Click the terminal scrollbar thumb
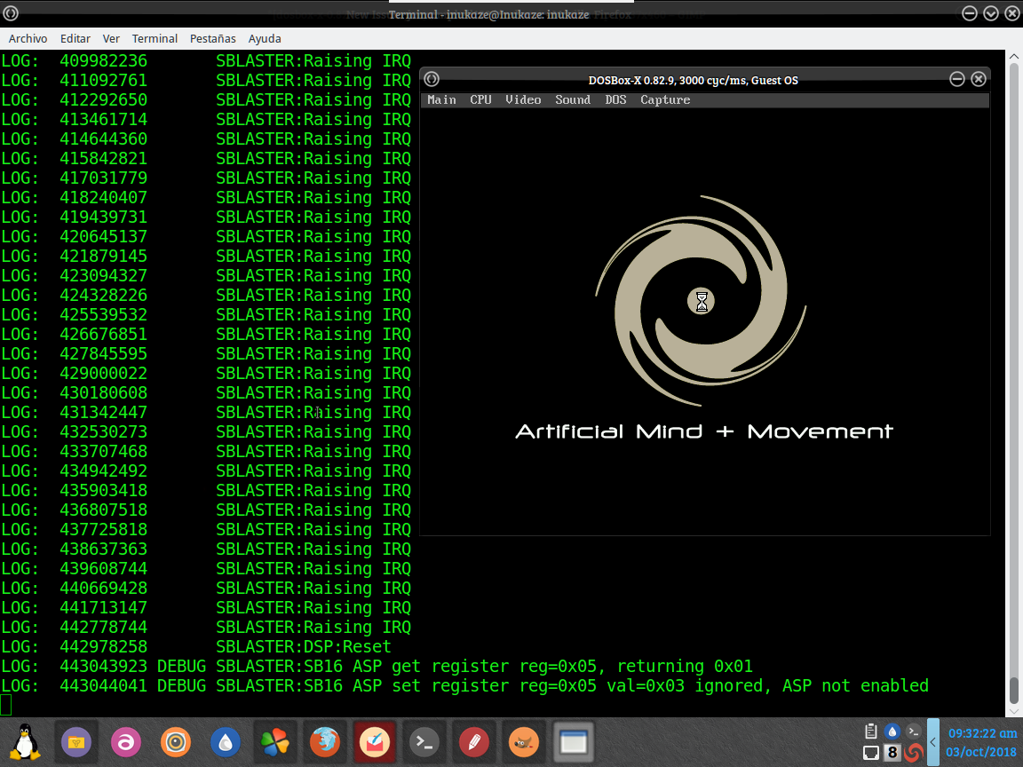 click(x=1014, y=690)
